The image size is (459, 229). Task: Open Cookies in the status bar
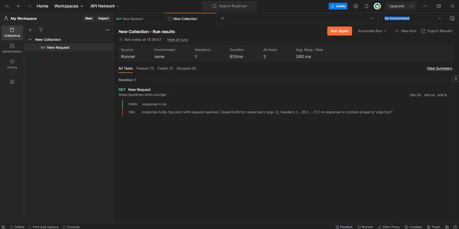click(413, 227)
